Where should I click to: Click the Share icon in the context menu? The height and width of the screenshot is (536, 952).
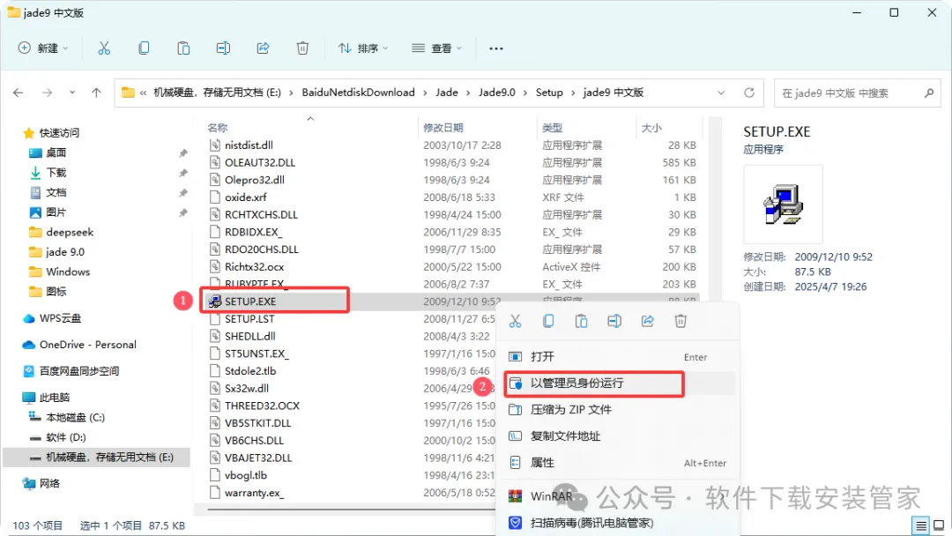click(647, 321)
